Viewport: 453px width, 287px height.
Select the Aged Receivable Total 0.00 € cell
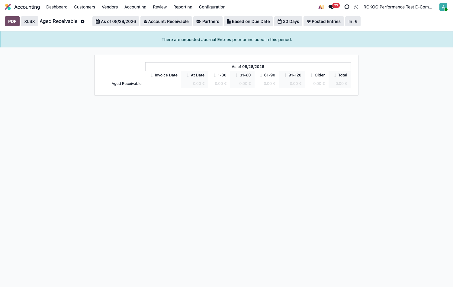click(341, 84)
